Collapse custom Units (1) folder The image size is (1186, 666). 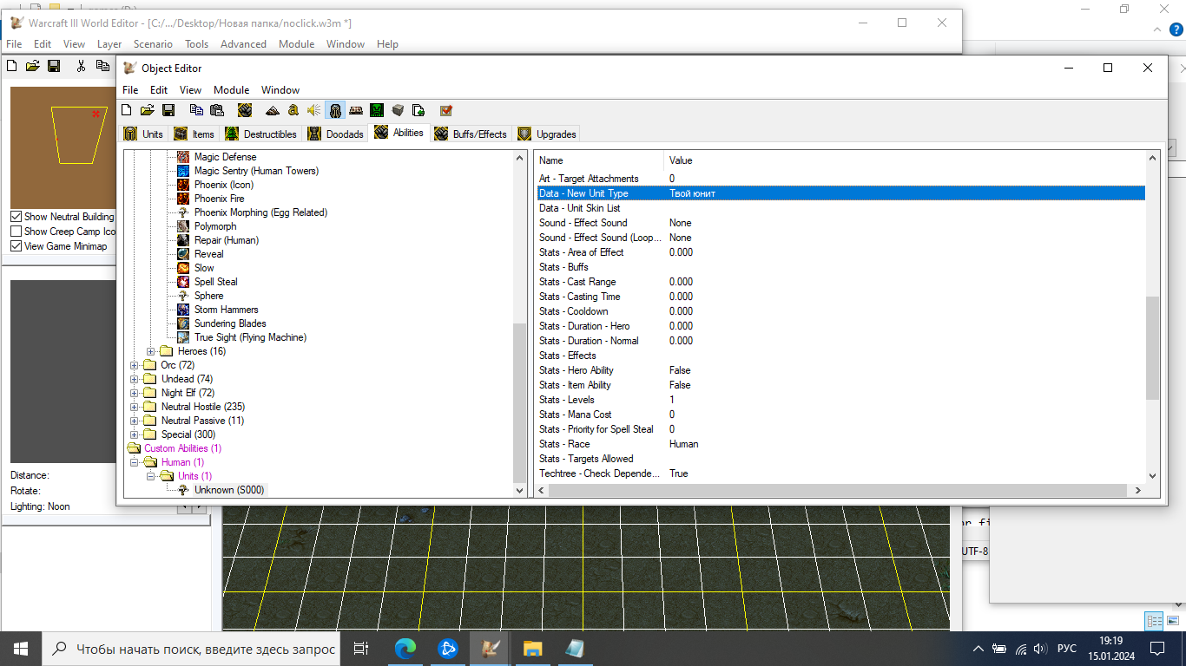151,476
